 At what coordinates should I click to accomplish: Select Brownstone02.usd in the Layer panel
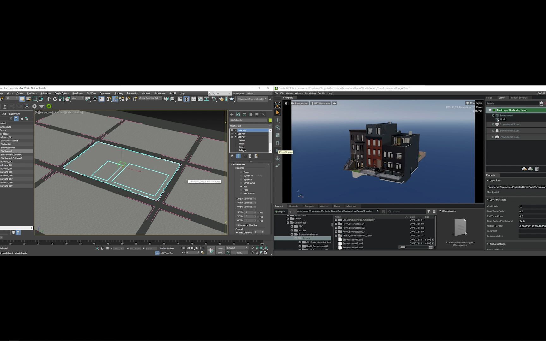coord(510,130)
